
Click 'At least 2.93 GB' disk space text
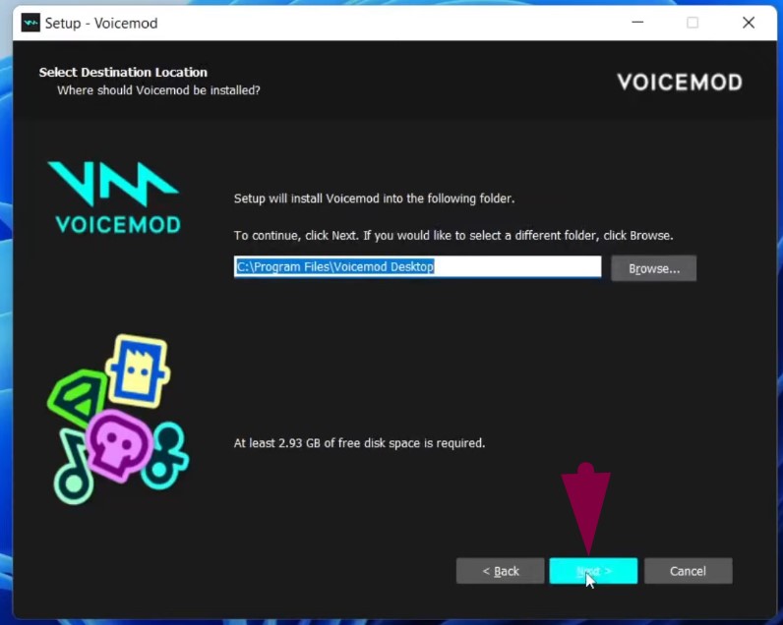tap(360, 443)
